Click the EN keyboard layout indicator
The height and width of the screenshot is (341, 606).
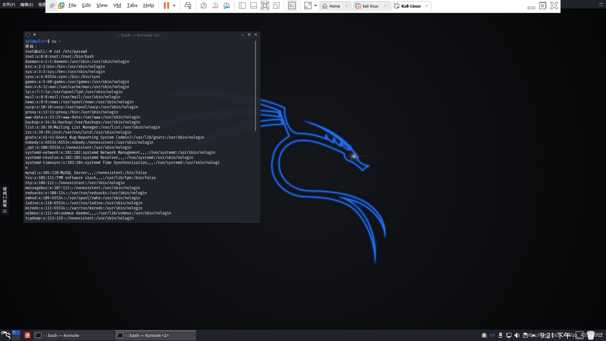[x=492, y=335]
